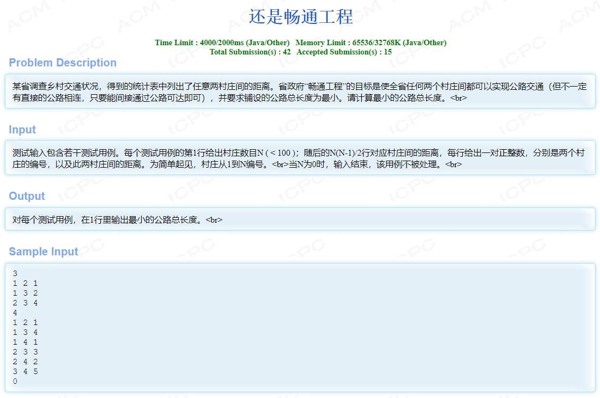Click the sample input line 2 3 3
Screen dimensions: 600x398
tap(25, 352)
